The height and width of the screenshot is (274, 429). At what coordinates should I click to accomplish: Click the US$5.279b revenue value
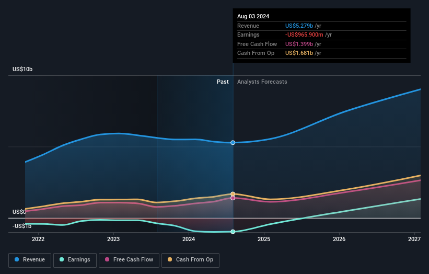point(299,26)
